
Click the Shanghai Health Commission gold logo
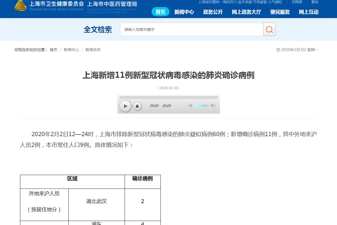pyautogui.click(x=21, y=6)
